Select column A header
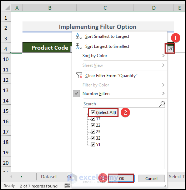Viewport: 186px width, 190px height. point(17,8)
